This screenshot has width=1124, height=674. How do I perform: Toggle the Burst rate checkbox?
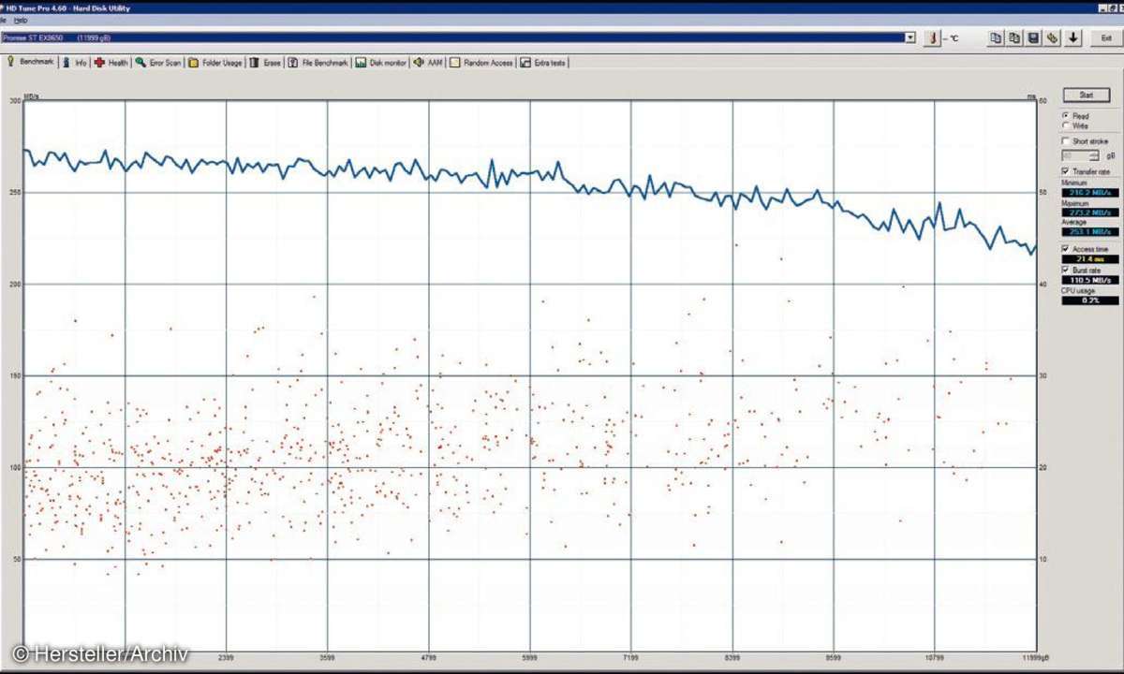[x=1066, y=270]
